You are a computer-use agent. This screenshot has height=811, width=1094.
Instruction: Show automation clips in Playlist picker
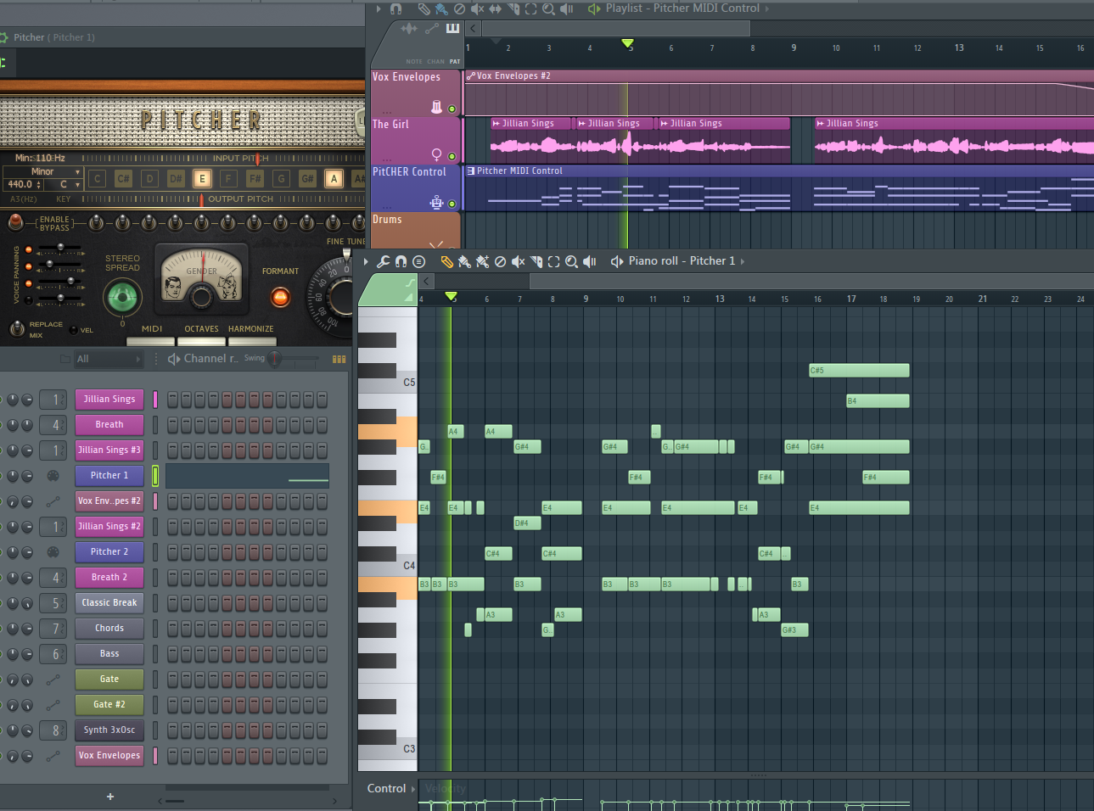click(432, 28)
